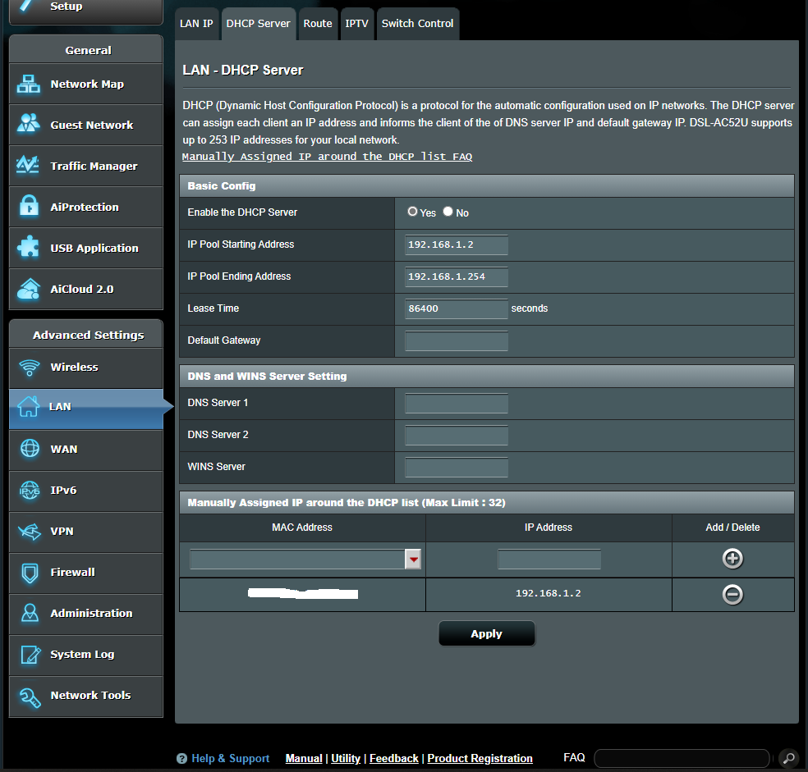
Task: Add manual IP entry with plus icon
Action: coord(732,559)
